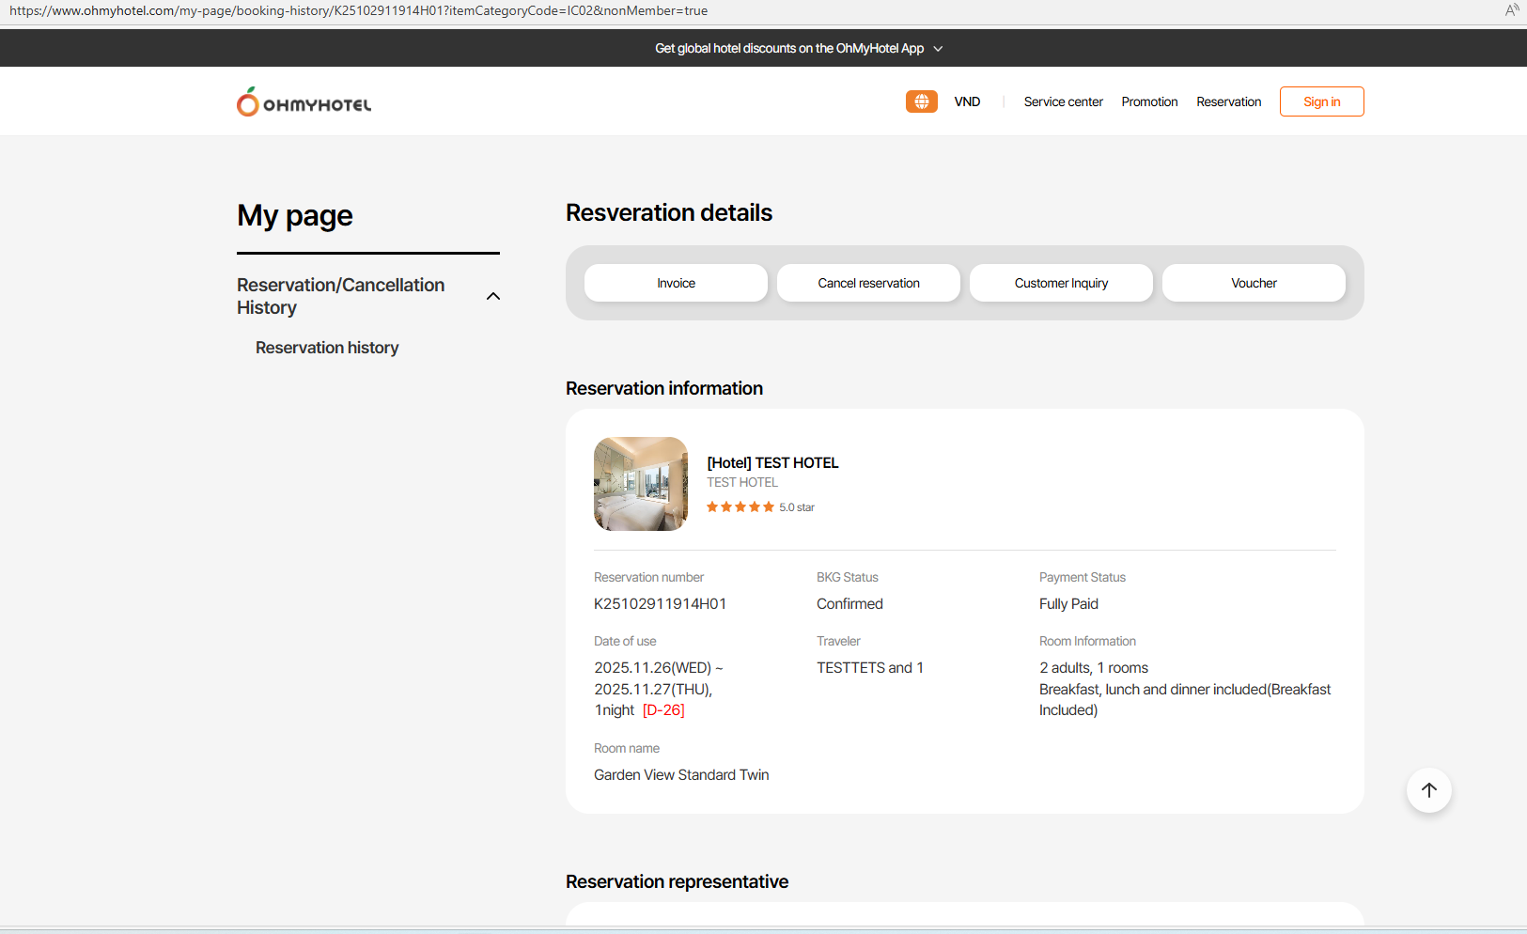Open the Invoice button

pyautogui.click(x=676, y=283)
